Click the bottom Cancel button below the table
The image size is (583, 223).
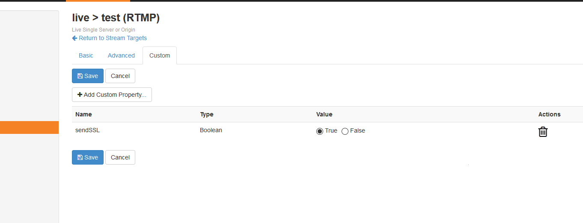(x=120, y=157)
